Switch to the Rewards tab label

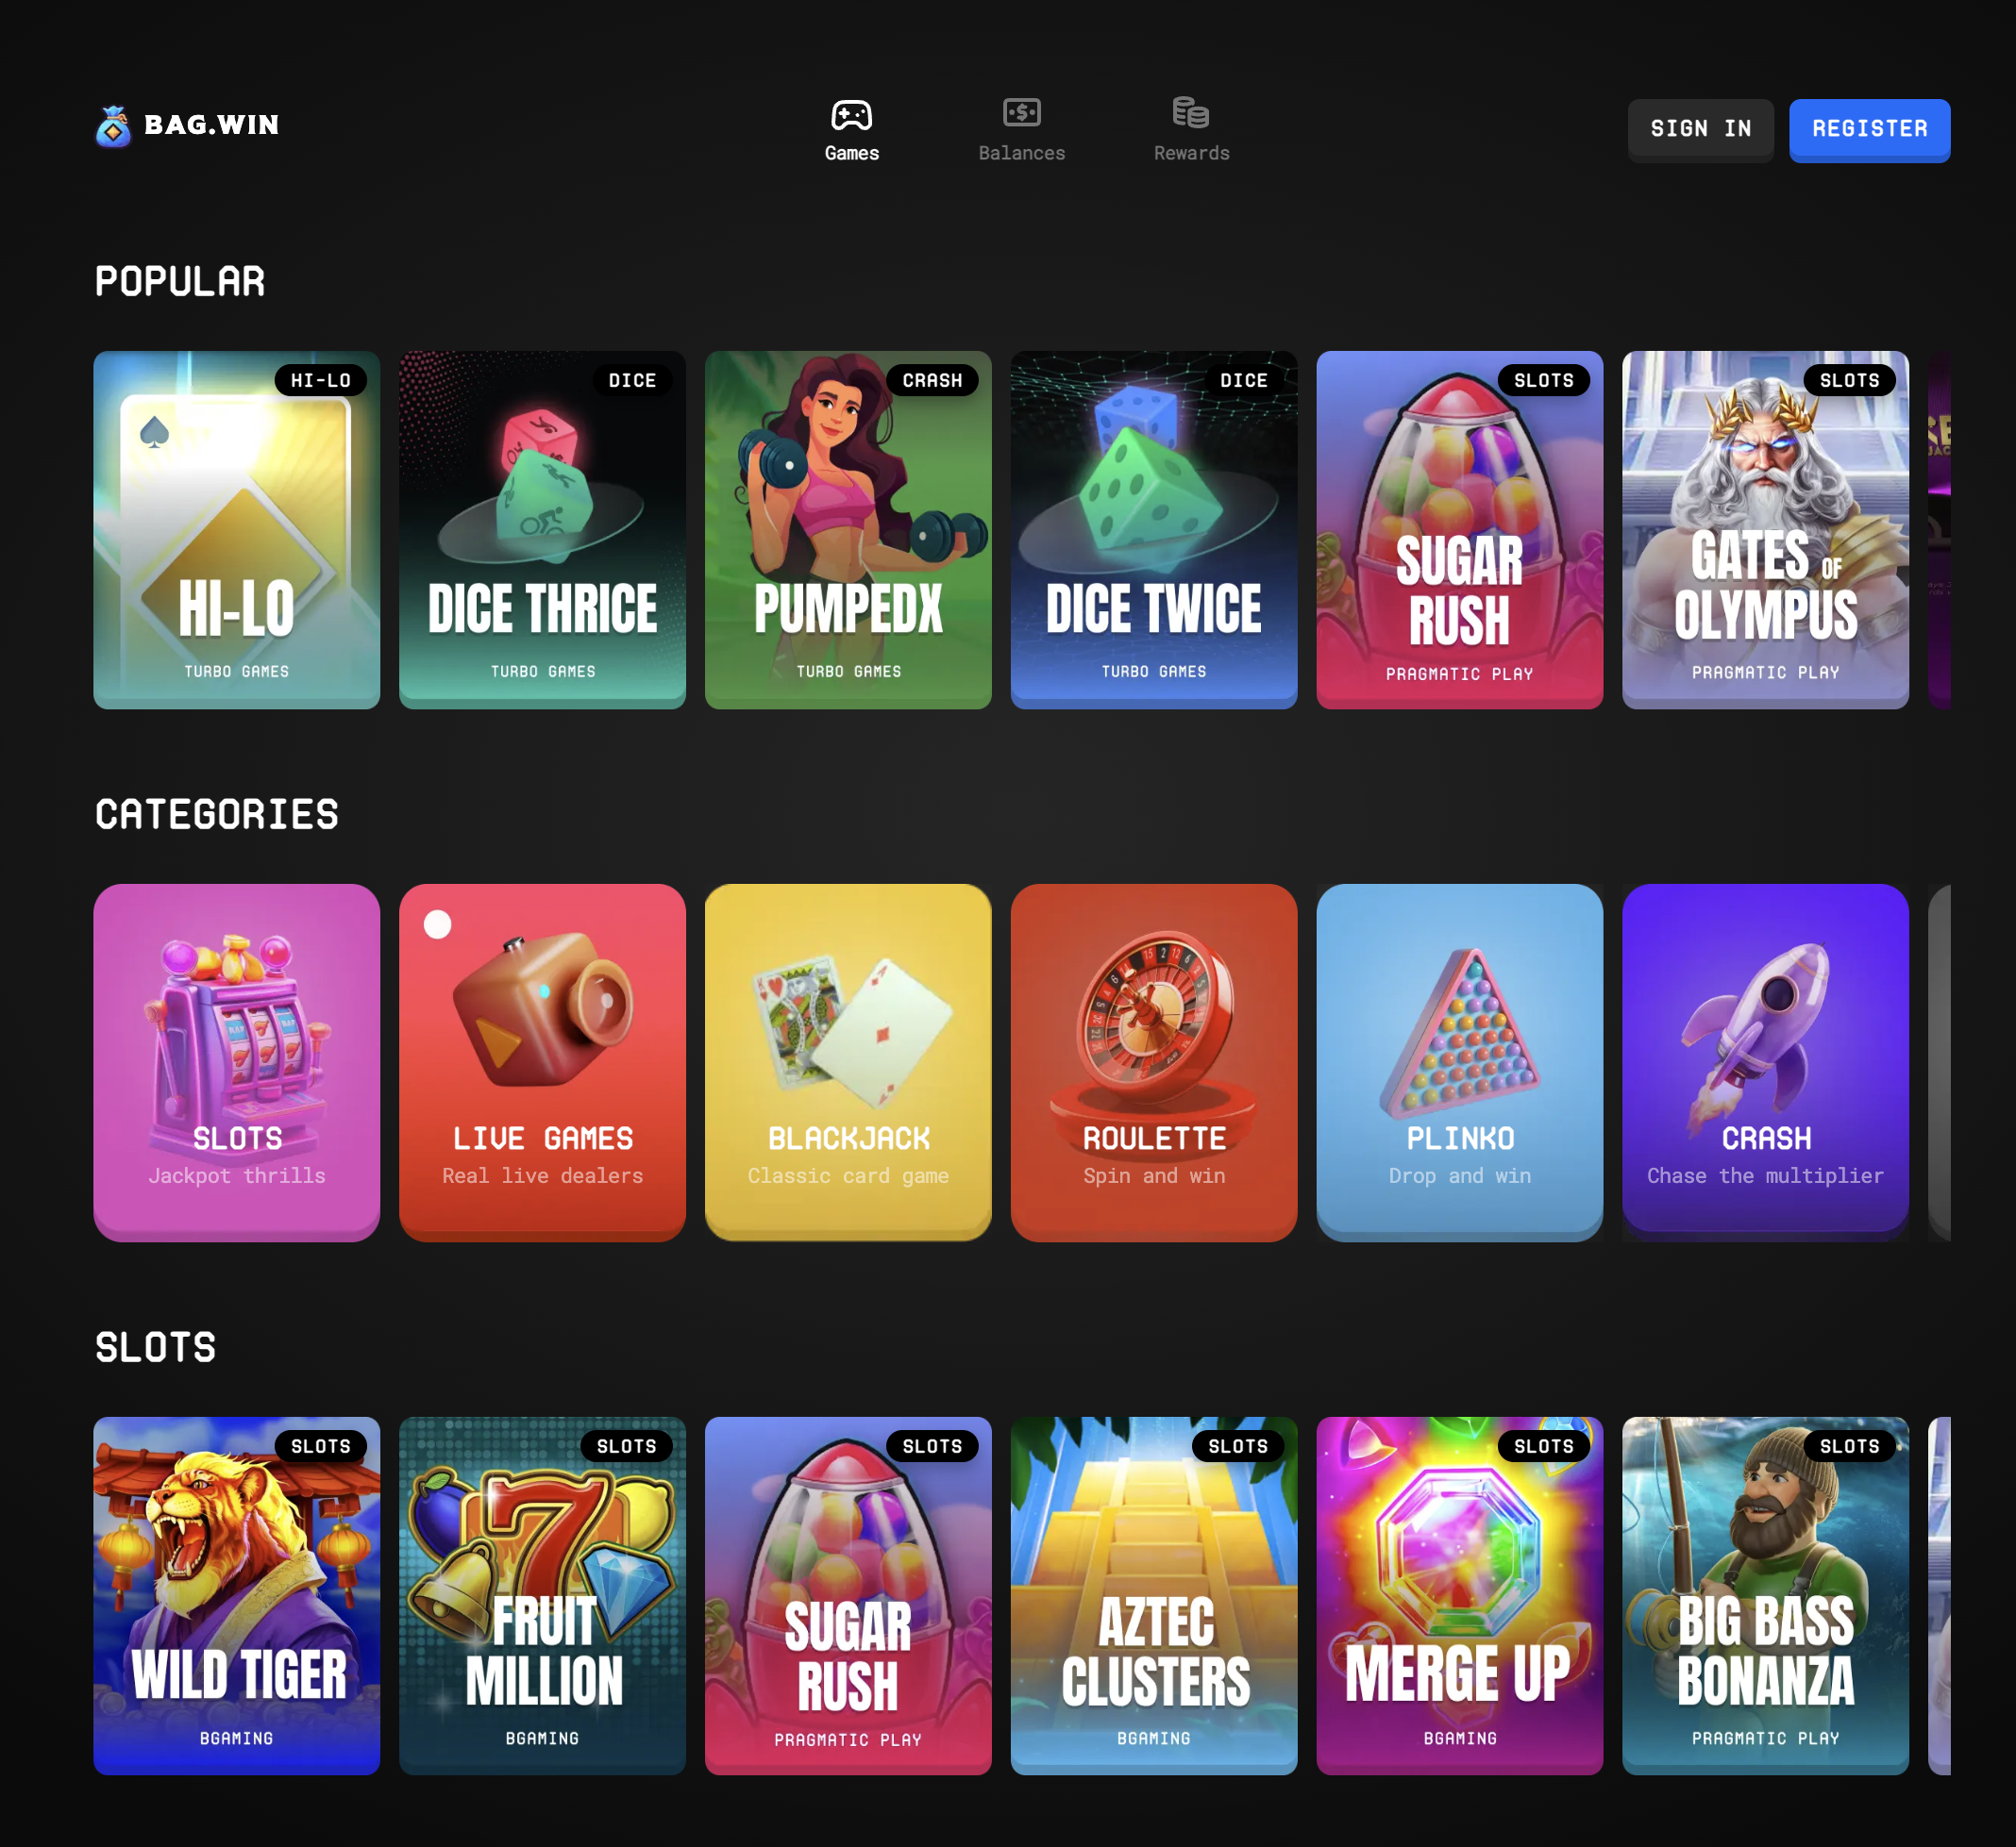point(1191,154)
